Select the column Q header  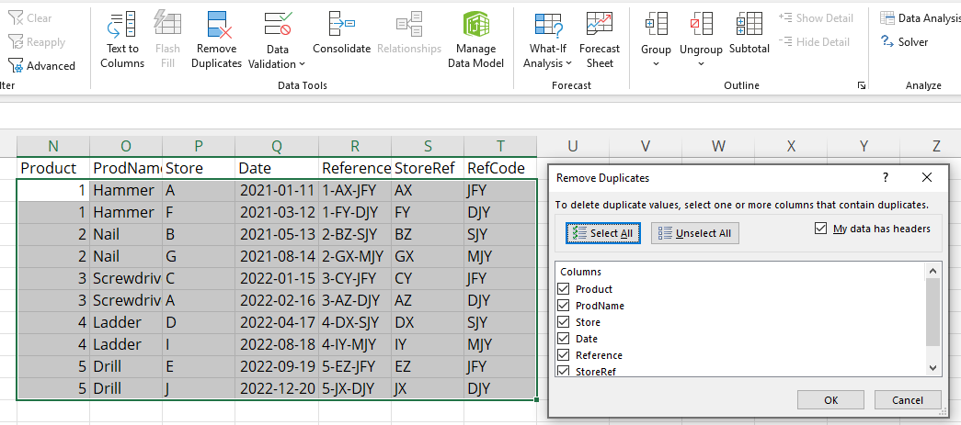pyautogui.click(x=277, y=146)
